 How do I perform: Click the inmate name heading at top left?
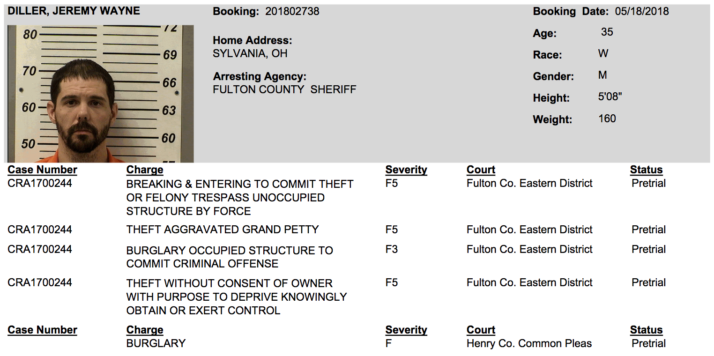pos(74,11)
